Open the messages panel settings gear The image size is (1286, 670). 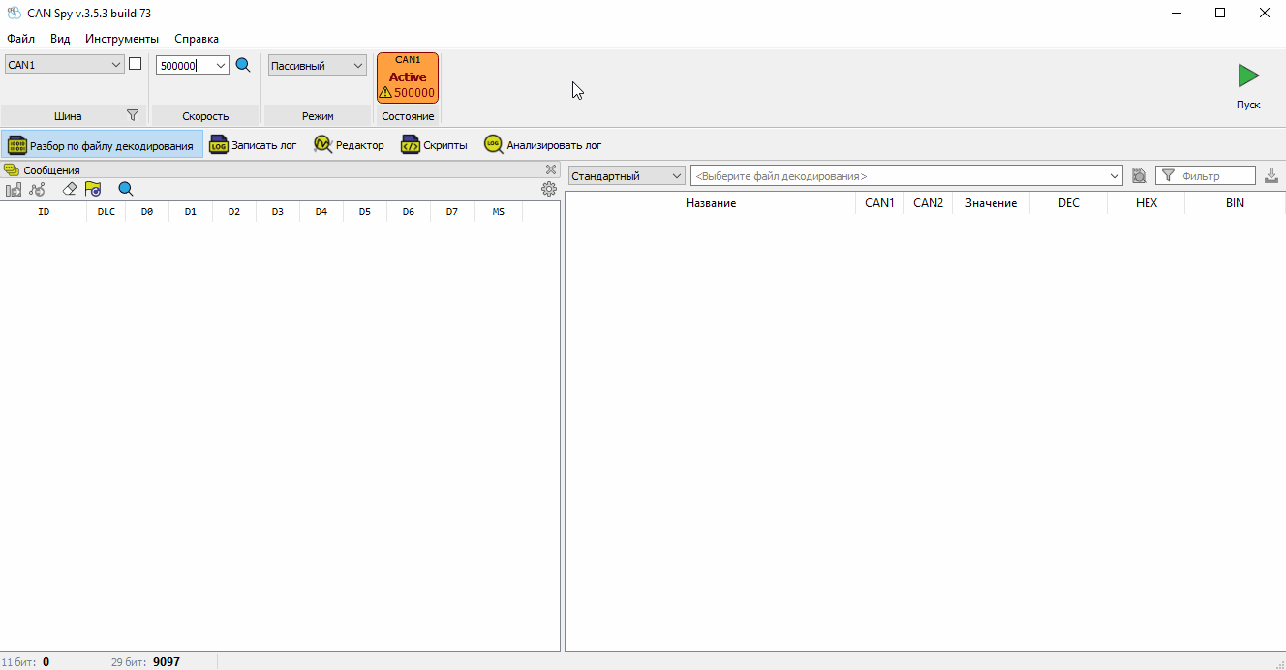549,189
